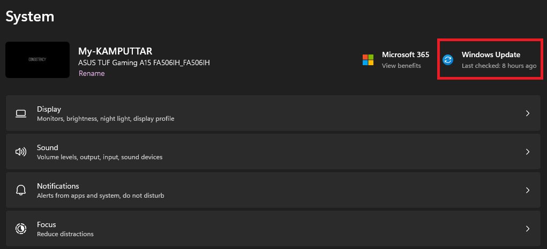Image resolution: width=547 pixels, height=249 pixels.
Task: Select the Sound settings label
Action: pyautogui.click(x=48, y=147)
